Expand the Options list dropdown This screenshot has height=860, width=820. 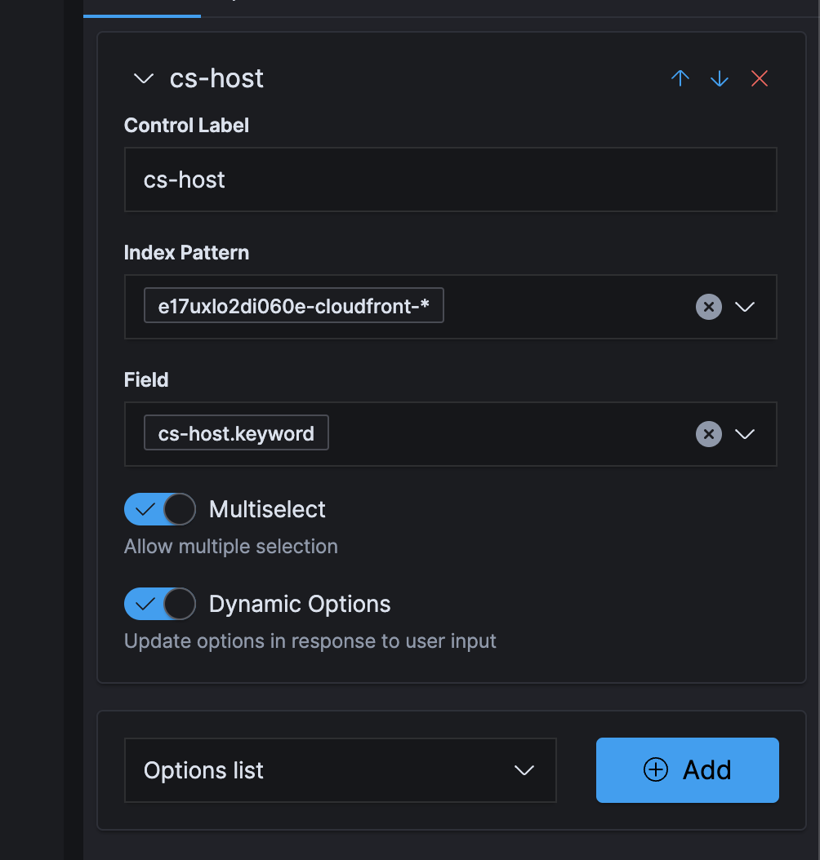(527, 769)
